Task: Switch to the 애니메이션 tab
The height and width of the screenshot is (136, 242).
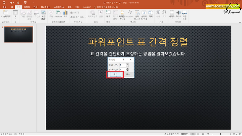Action: [45, 7]
